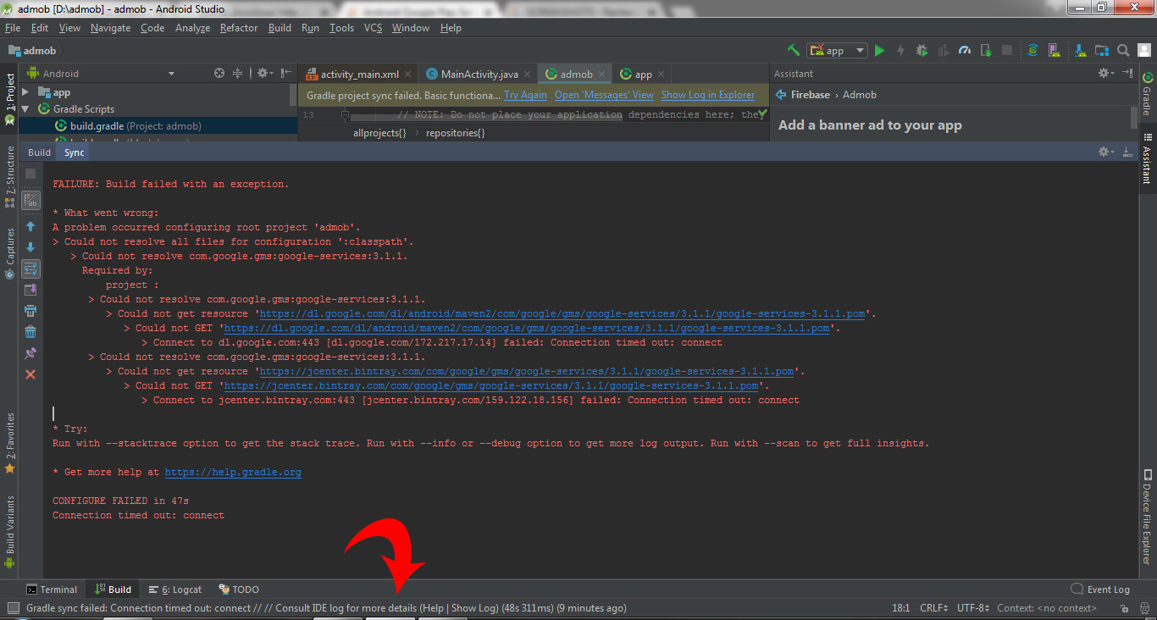This screenshot has width=1157, height=620.
Task: Click the Make Project hammer icon
Action: point(794,50)
